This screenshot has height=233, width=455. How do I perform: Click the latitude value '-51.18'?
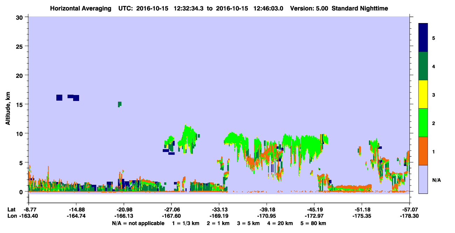(x=362, y=210)
